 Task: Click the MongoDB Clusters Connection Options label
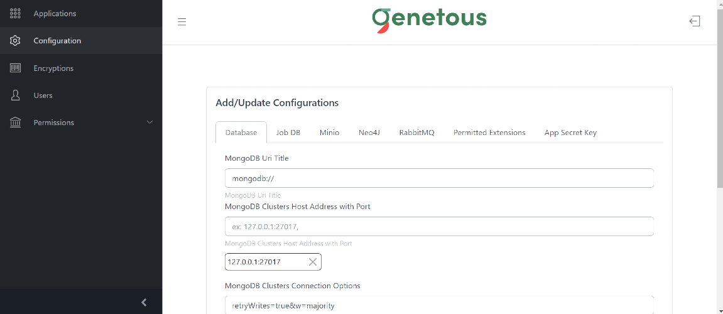[292, 285]
